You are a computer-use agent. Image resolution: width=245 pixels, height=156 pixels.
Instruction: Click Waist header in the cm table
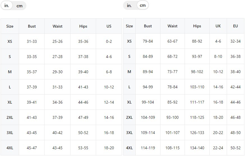tap(173, 26)
